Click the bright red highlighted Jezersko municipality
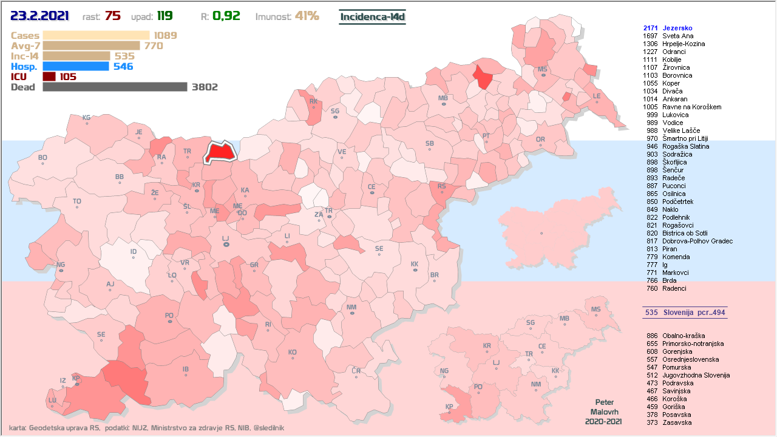This screenshot has width=777, height=437. pyautogui.click(x=220, y=152)
